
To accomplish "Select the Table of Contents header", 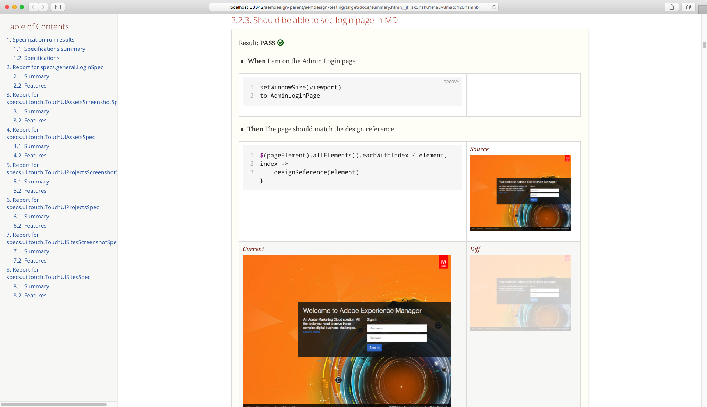I will [38, 27].
